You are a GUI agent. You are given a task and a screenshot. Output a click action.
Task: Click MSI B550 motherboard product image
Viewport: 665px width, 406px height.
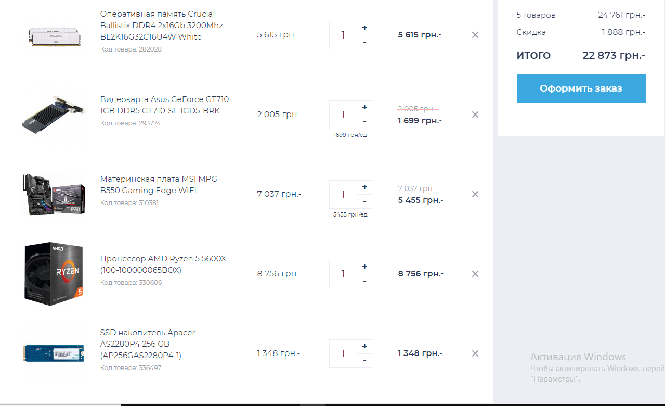(54, 194)
